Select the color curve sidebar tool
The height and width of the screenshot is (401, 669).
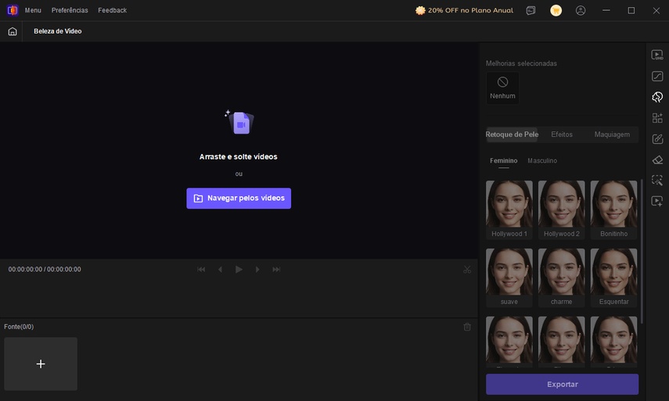pyautogui.click(x=657, y=77)
